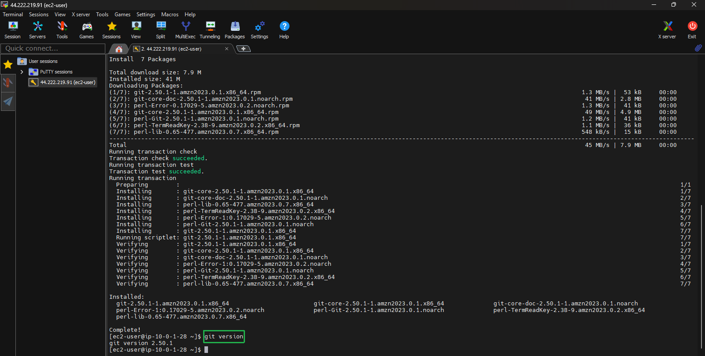
Task: Open the Packages toolbar icon
Action: (x=235, y=30)
